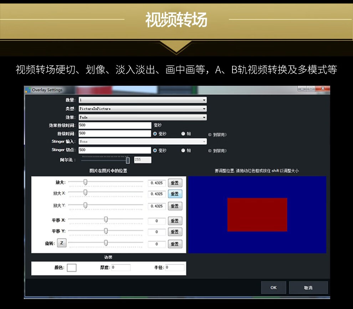Open the border 颜色 swatch
353x309 pixels.
(x=72, y=268)
